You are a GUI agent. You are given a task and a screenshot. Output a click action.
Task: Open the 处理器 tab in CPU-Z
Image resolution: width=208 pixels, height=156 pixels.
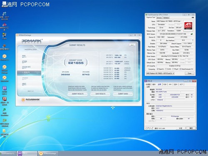148,84
